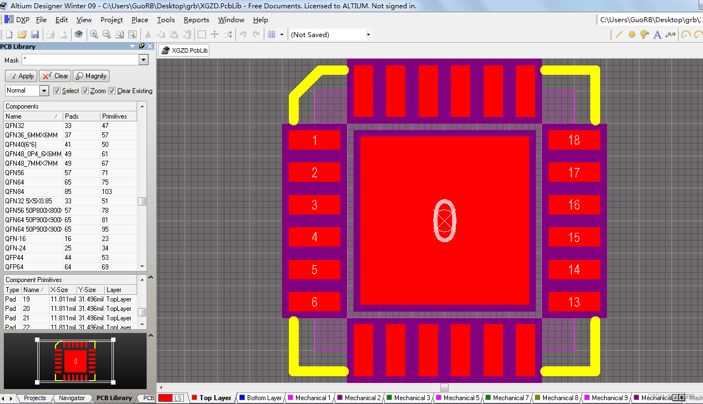Uncheck the Clear Existing option
Screen dimensions: 703x404
[112, 90]
